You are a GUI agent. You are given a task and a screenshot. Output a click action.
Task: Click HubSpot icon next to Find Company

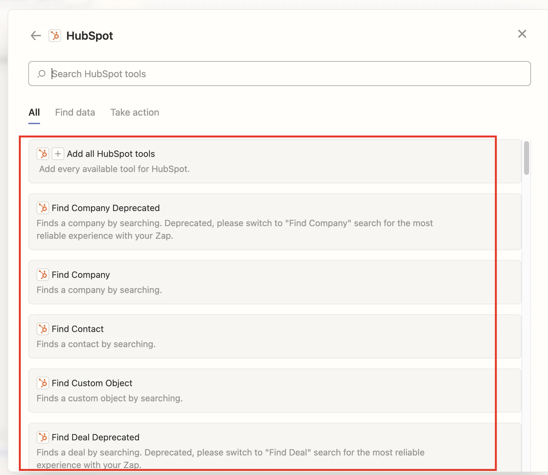pyautogui.click(x=43, y=275)
